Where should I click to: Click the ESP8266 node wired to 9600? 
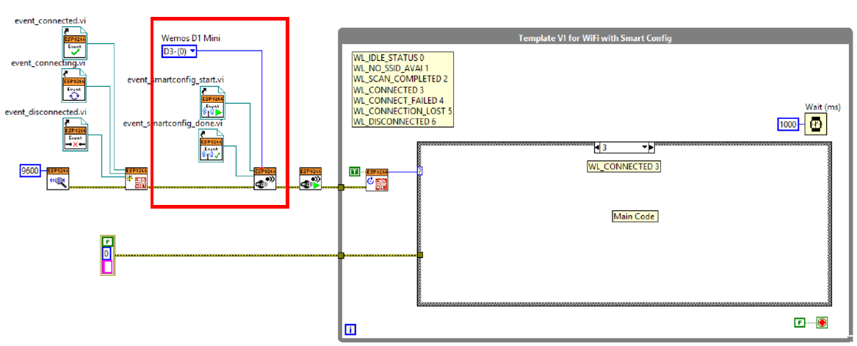tap(58, 178)
